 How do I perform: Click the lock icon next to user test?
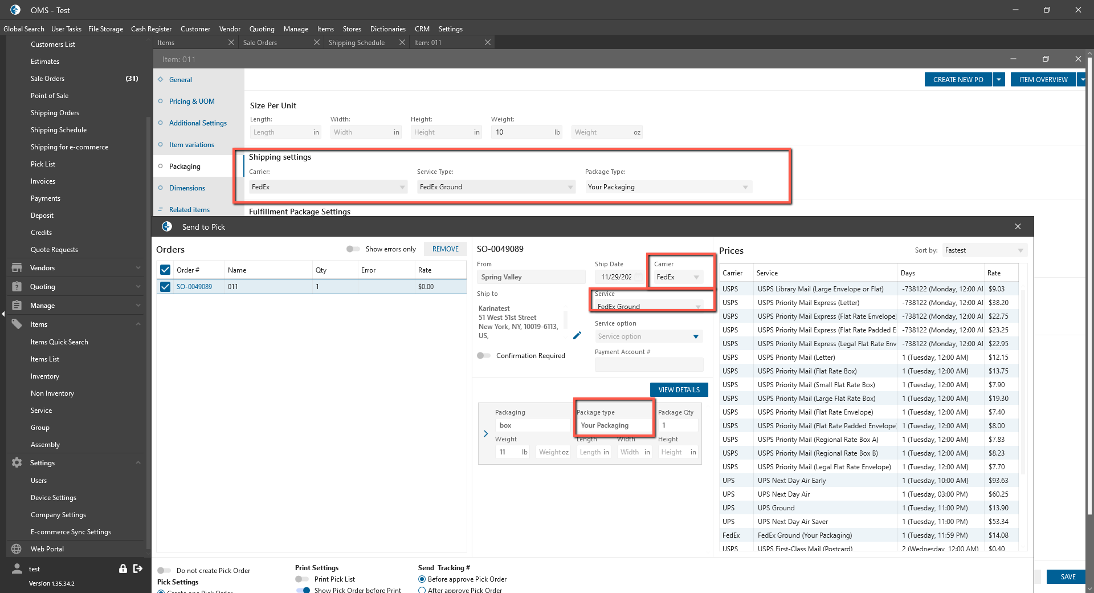tap(123, 568)
